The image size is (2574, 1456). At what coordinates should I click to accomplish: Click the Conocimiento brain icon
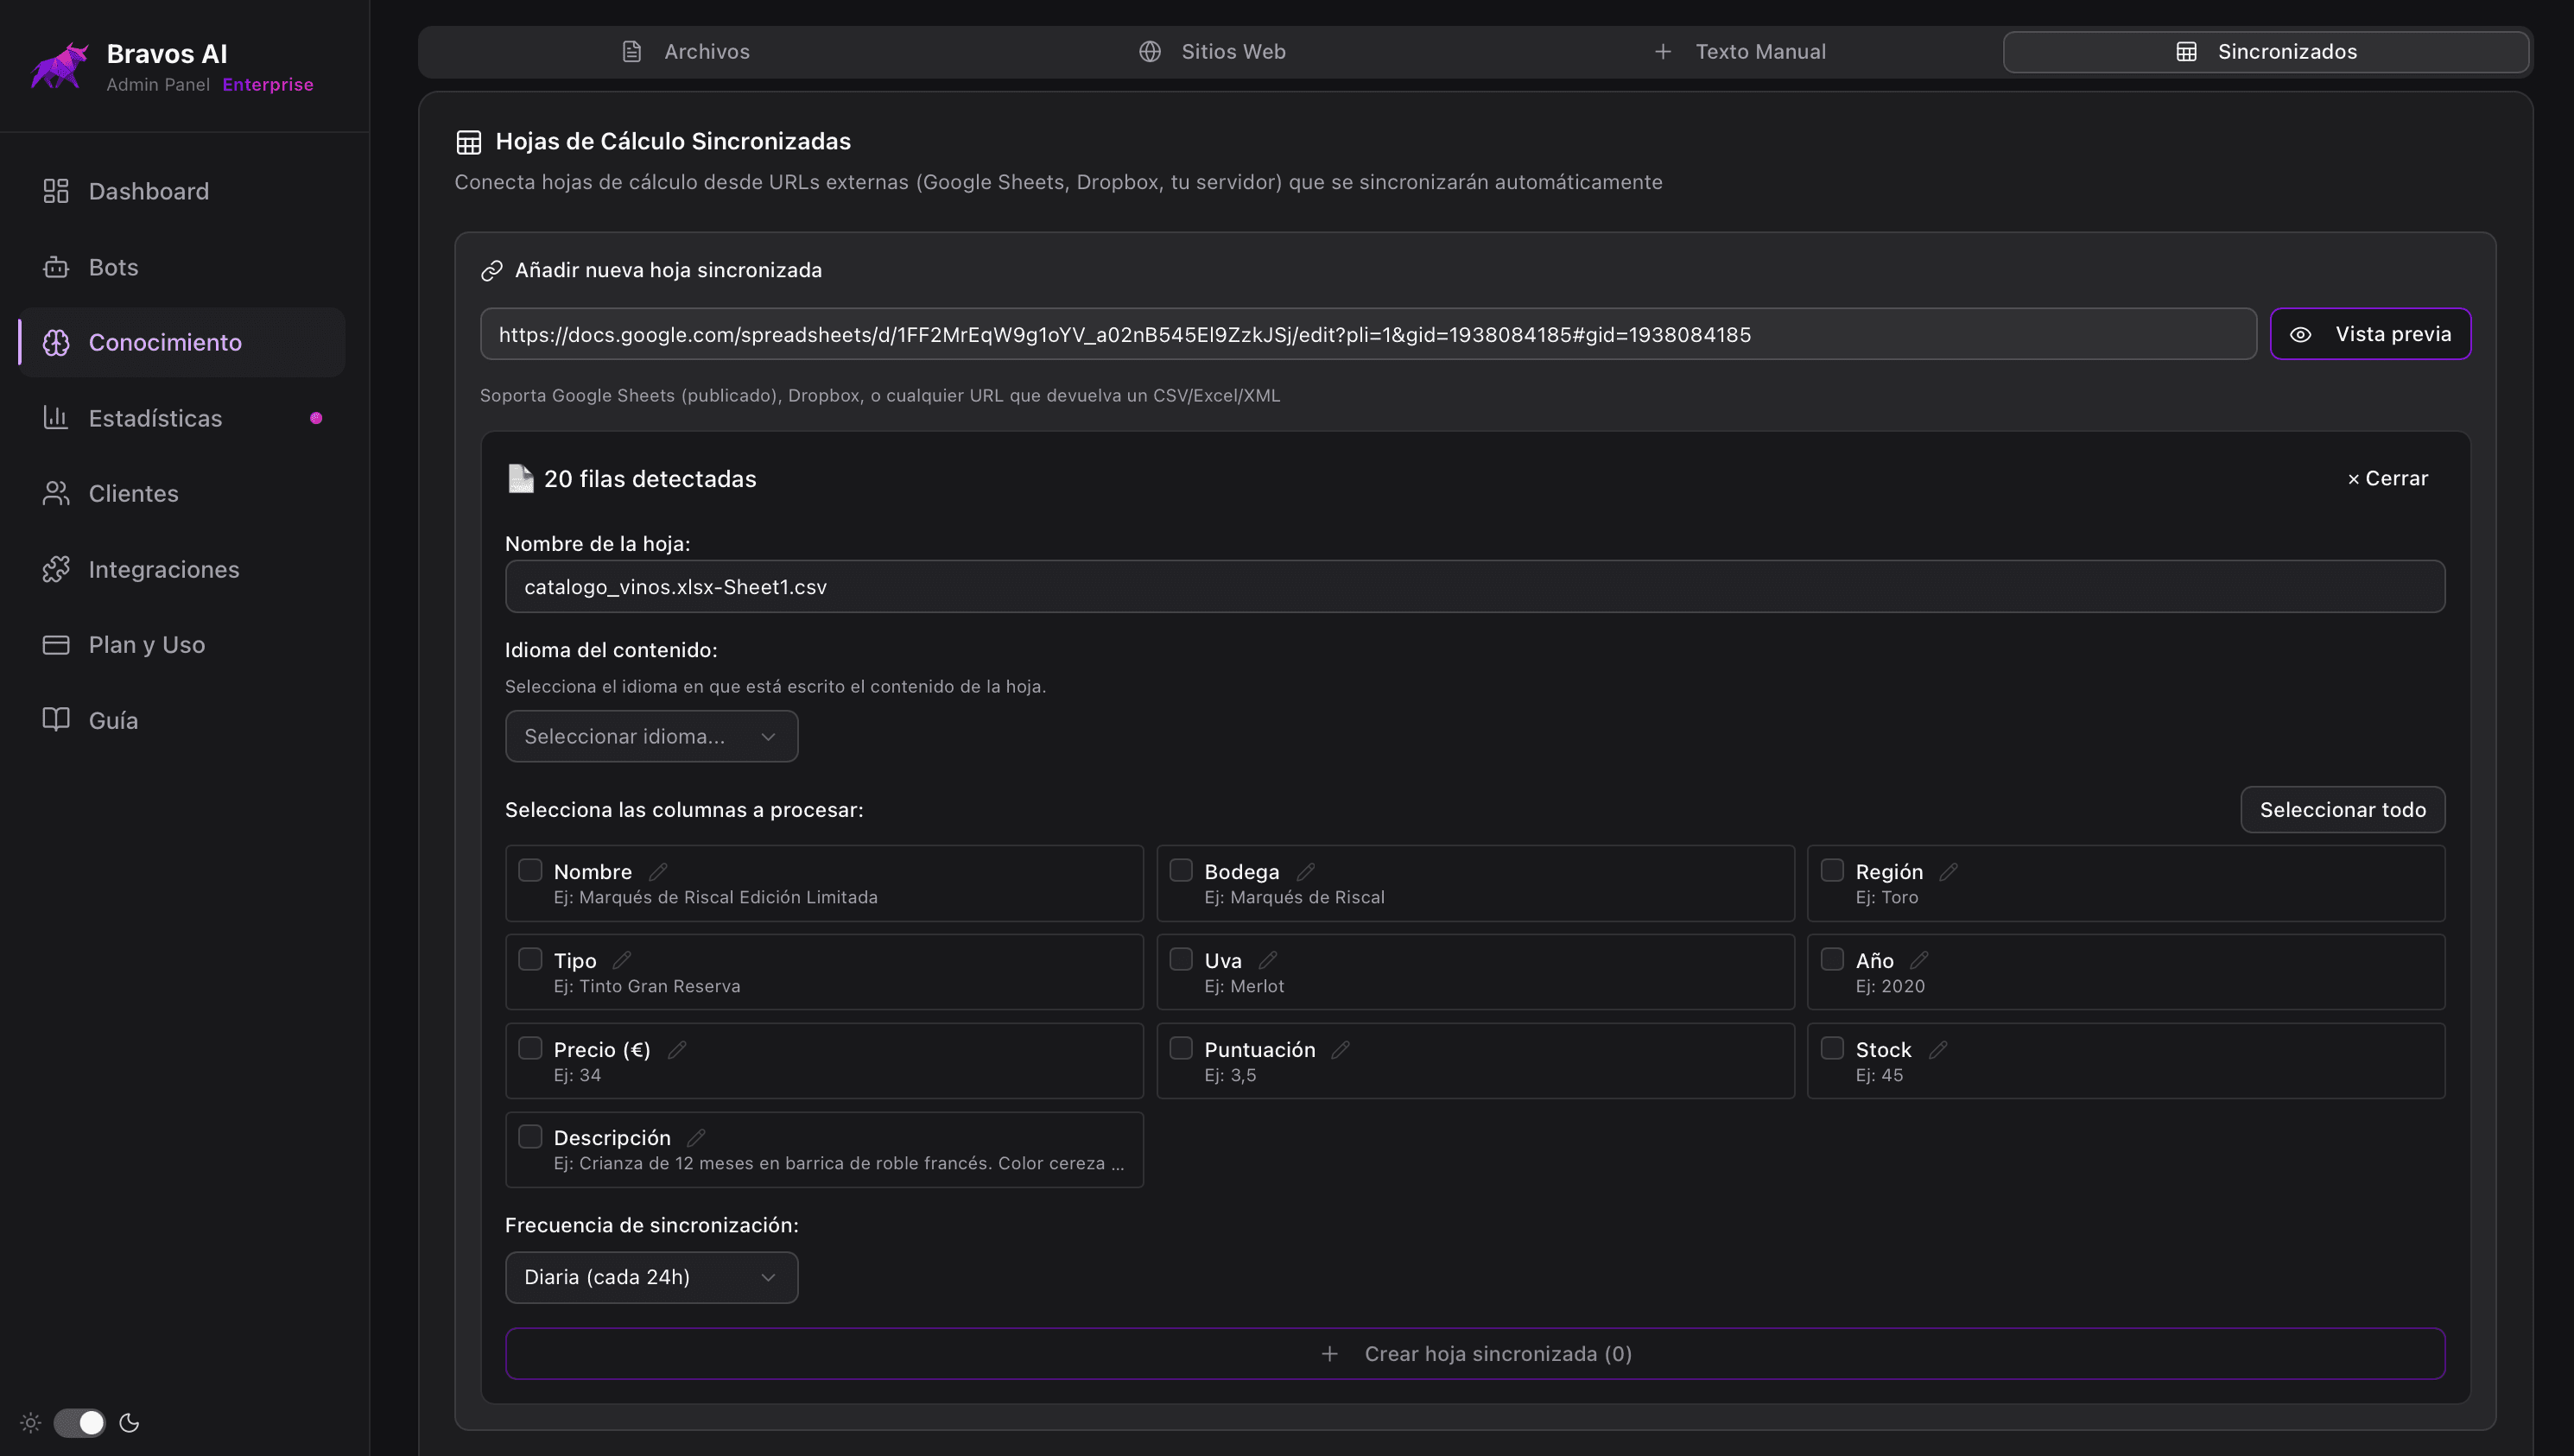[56, 342]
